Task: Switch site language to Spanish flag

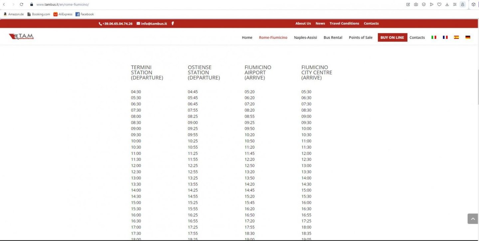Action: (x=456, y=37)
